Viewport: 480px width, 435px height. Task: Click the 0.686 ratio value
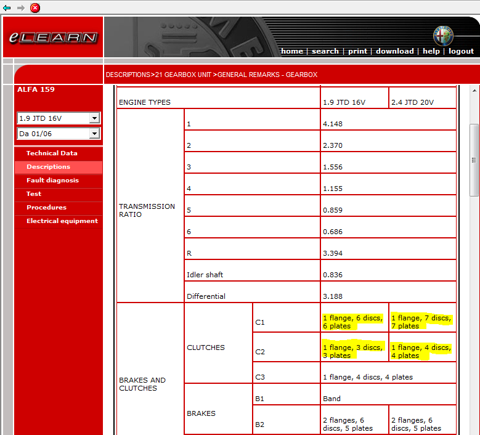(333, 232)
